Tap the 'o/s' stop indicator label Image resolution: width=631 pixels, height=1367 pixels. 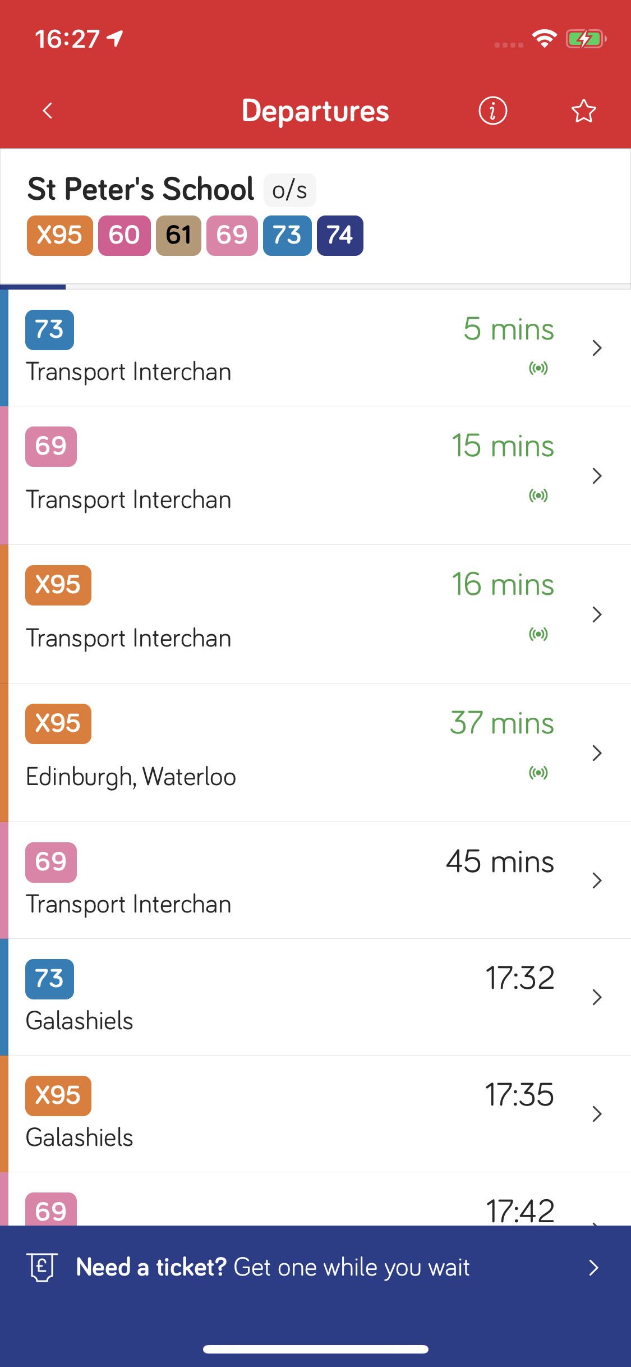tap(289, 190)
